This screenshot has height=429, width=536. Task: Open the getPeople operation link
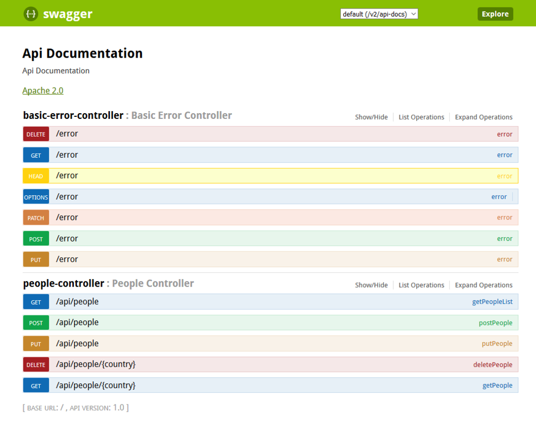pyautogui.click(x=497, y=386)
